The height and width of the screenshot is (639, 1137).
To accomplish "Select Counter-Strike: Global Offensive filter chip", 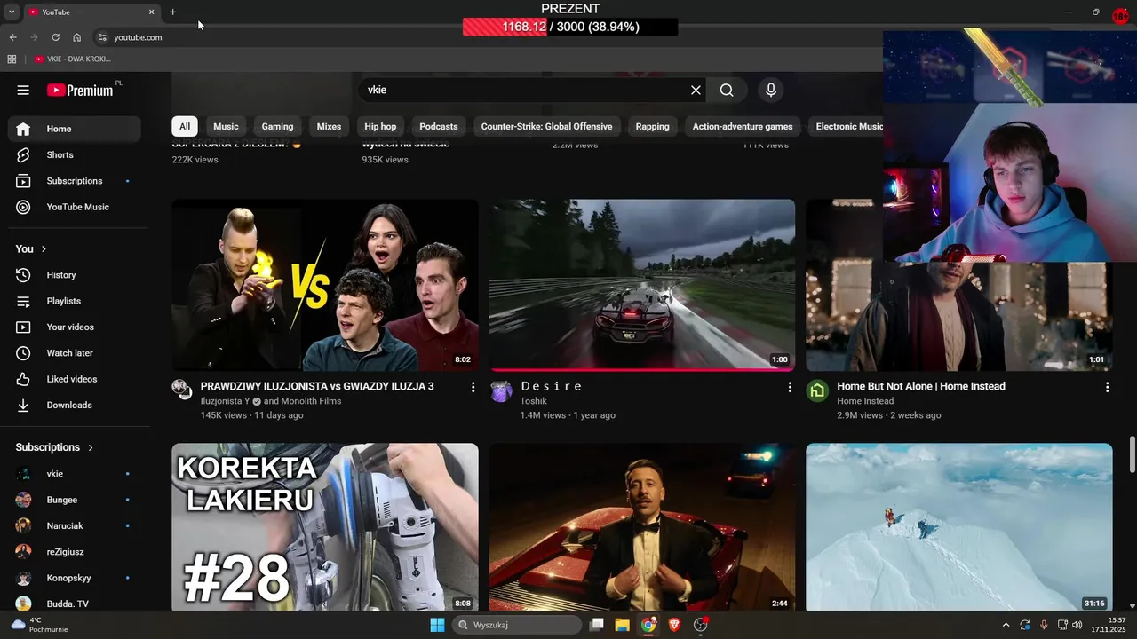I will [546, 126].
